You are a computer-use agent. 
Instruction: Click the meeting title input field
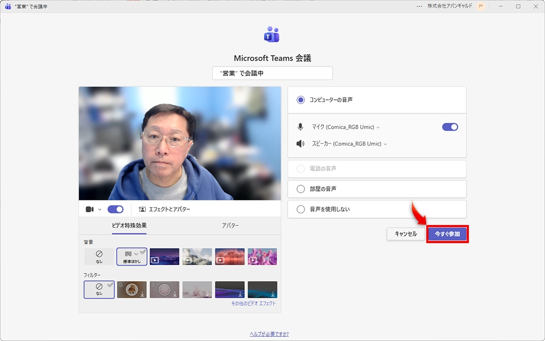coord(272,73)
